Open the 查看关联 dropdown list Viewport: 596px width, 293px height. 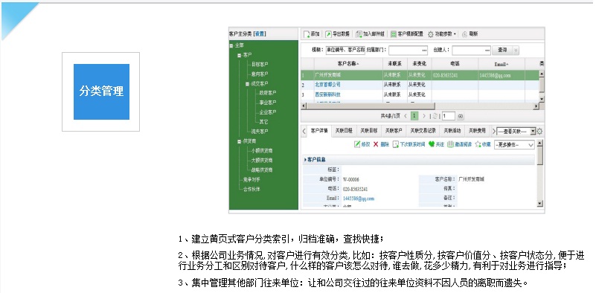click(516, 131)
